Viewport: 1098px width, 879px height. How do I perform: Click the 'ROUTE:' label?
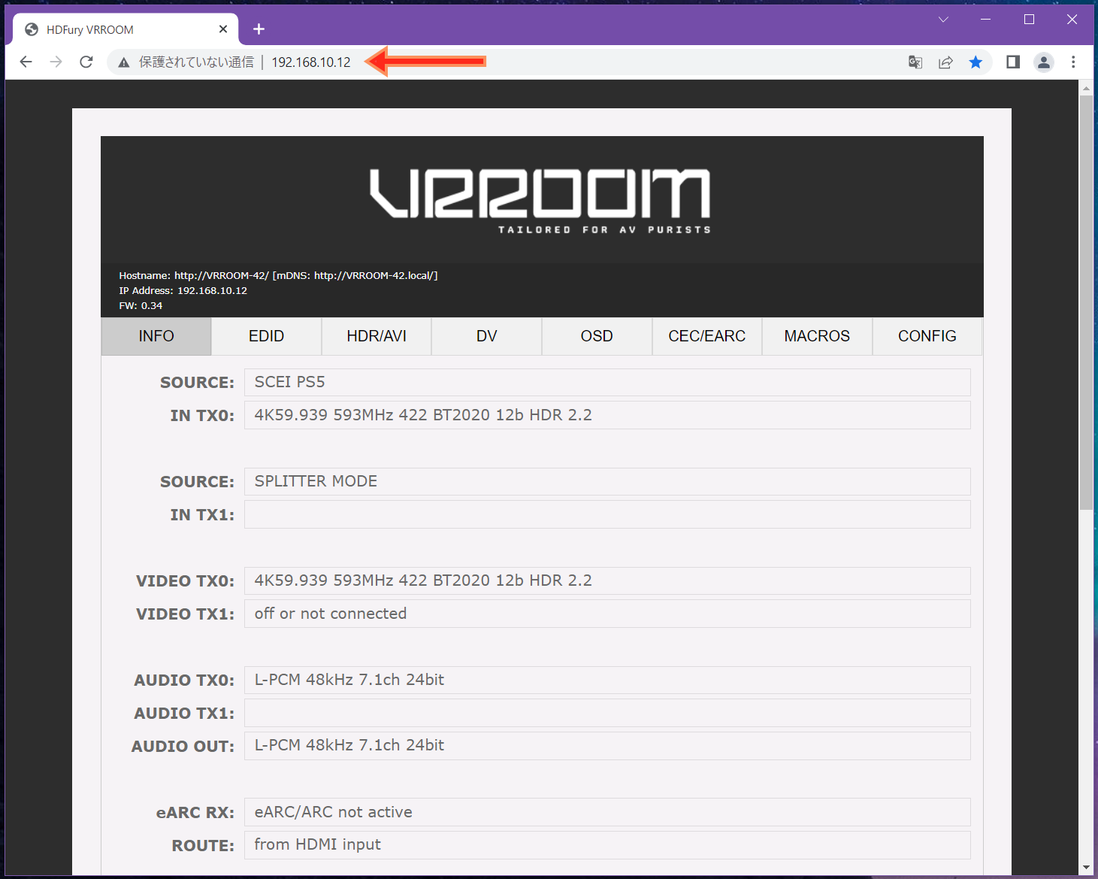coord(203,845)
